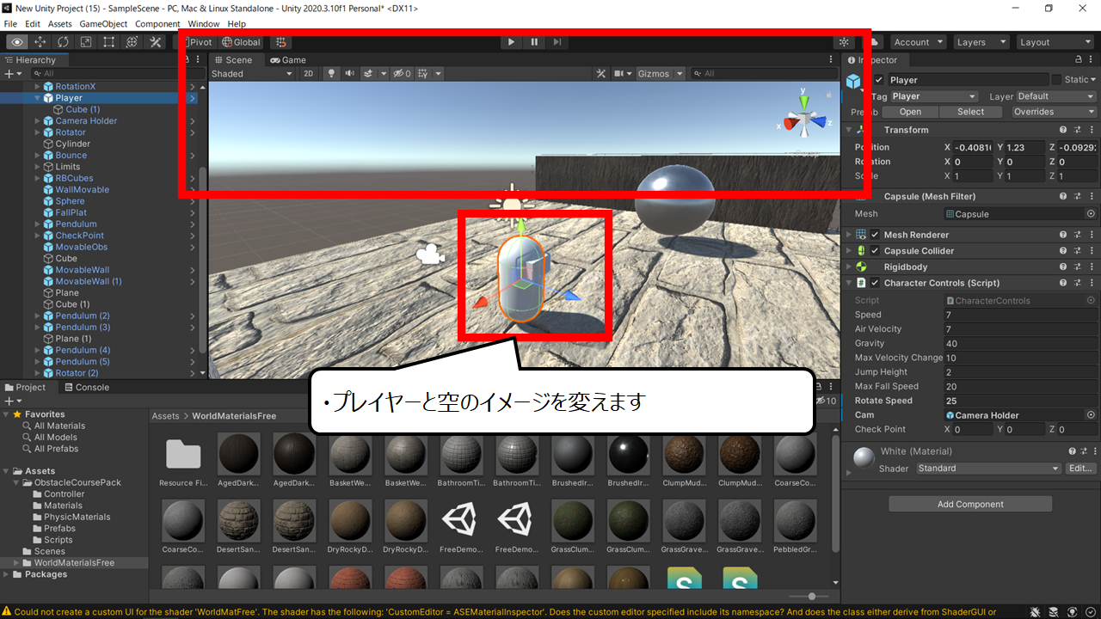Step forward one frame

557,42
